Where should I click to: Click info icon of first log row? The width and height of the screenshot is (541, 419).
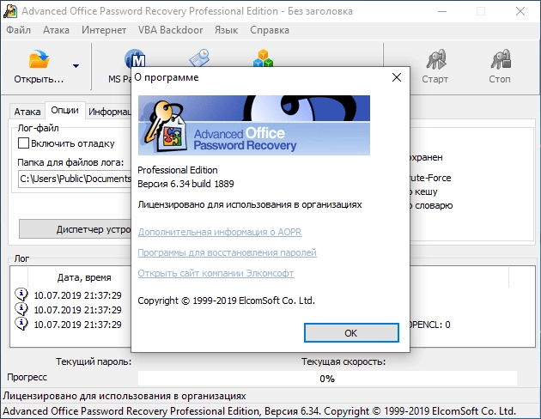21,295
